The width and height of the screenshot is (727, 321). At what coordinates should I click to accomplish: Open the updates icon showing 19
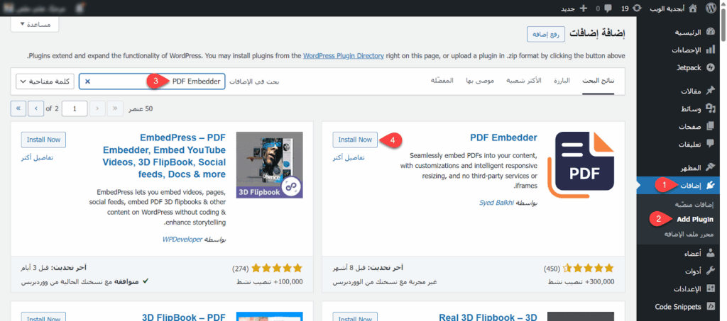(635, 8)
